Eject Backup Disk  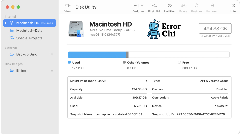tap(52, 54)
